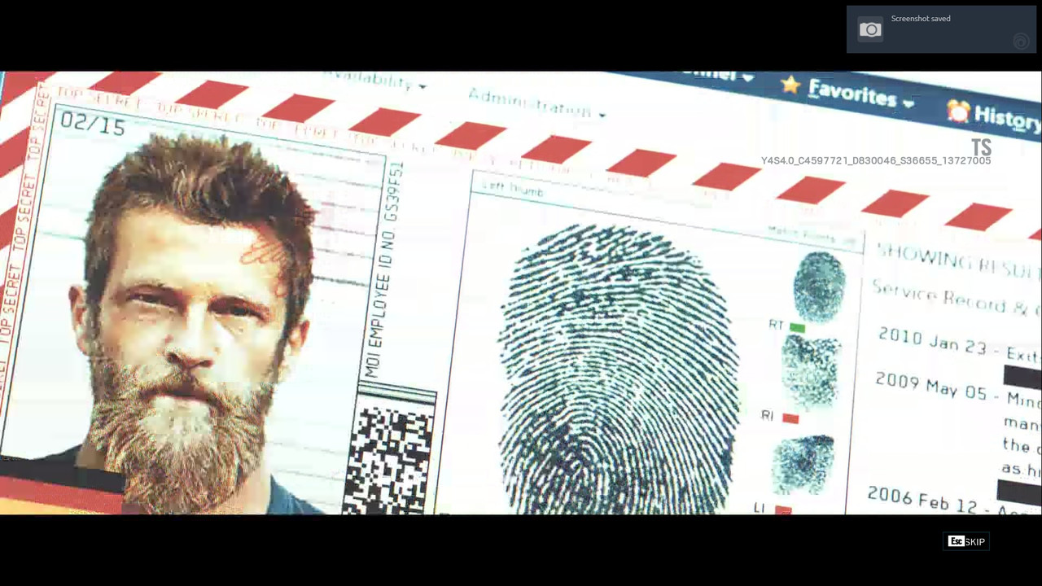The image size is (1042, 586).
Task: Click the '02/15' date on ID card
Action: 93,125
